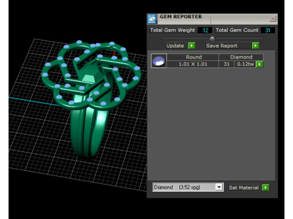
Task: Select the round gem thumbnail
Action: [x=159, y=61]
